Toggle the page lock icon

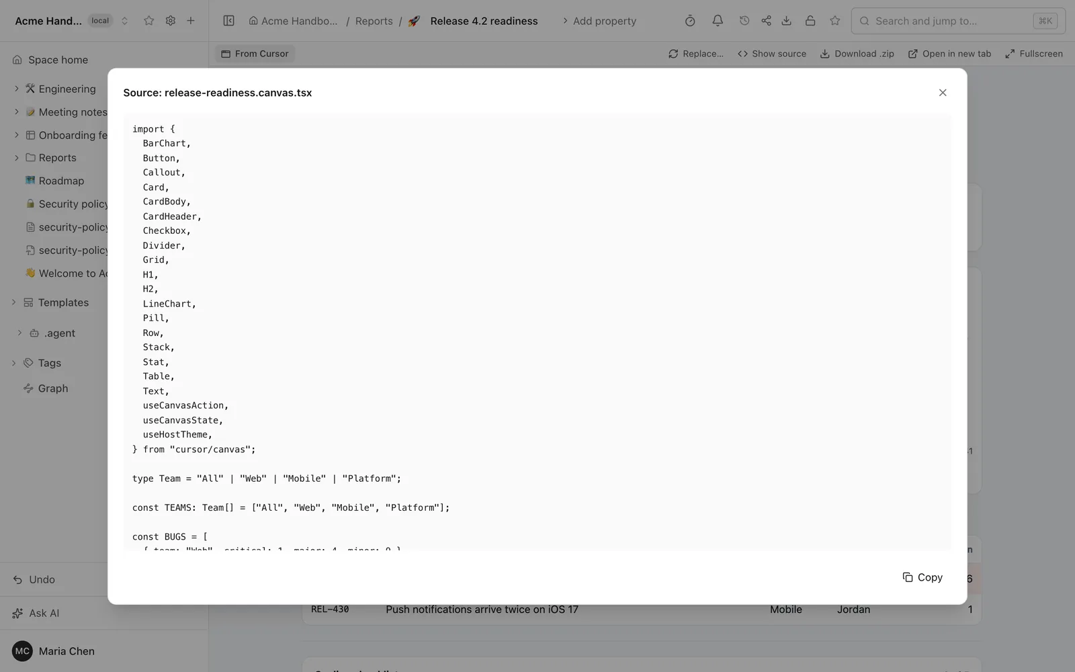810,21
